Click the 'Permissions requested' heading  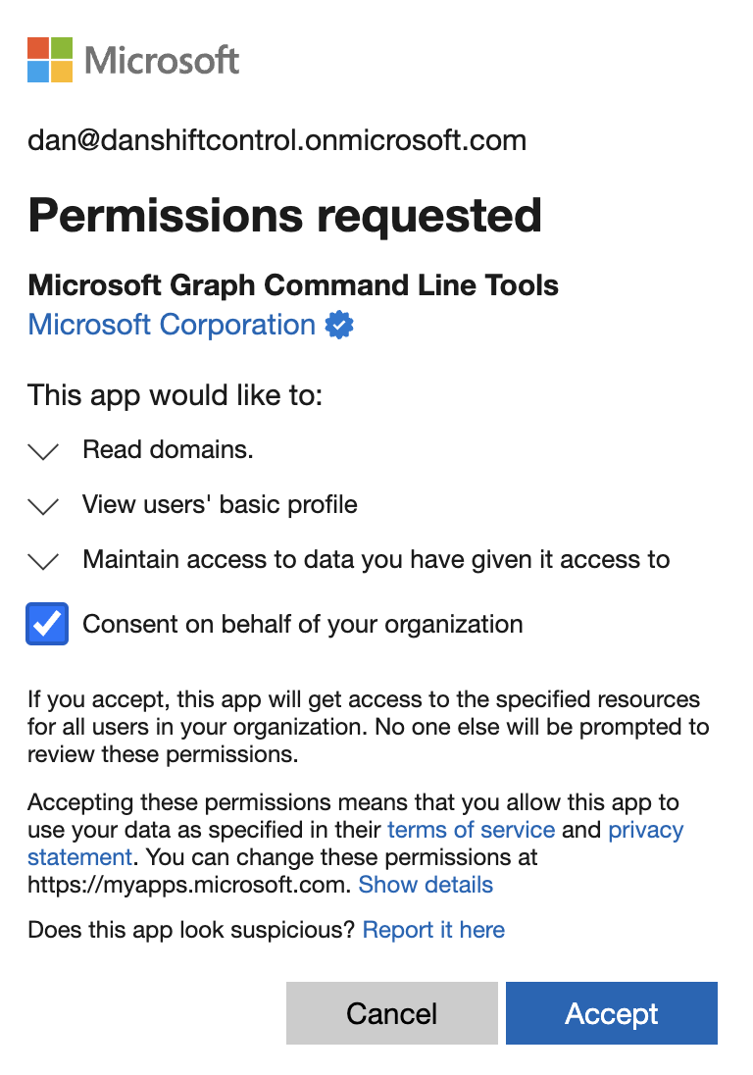[x=284, y=216]
